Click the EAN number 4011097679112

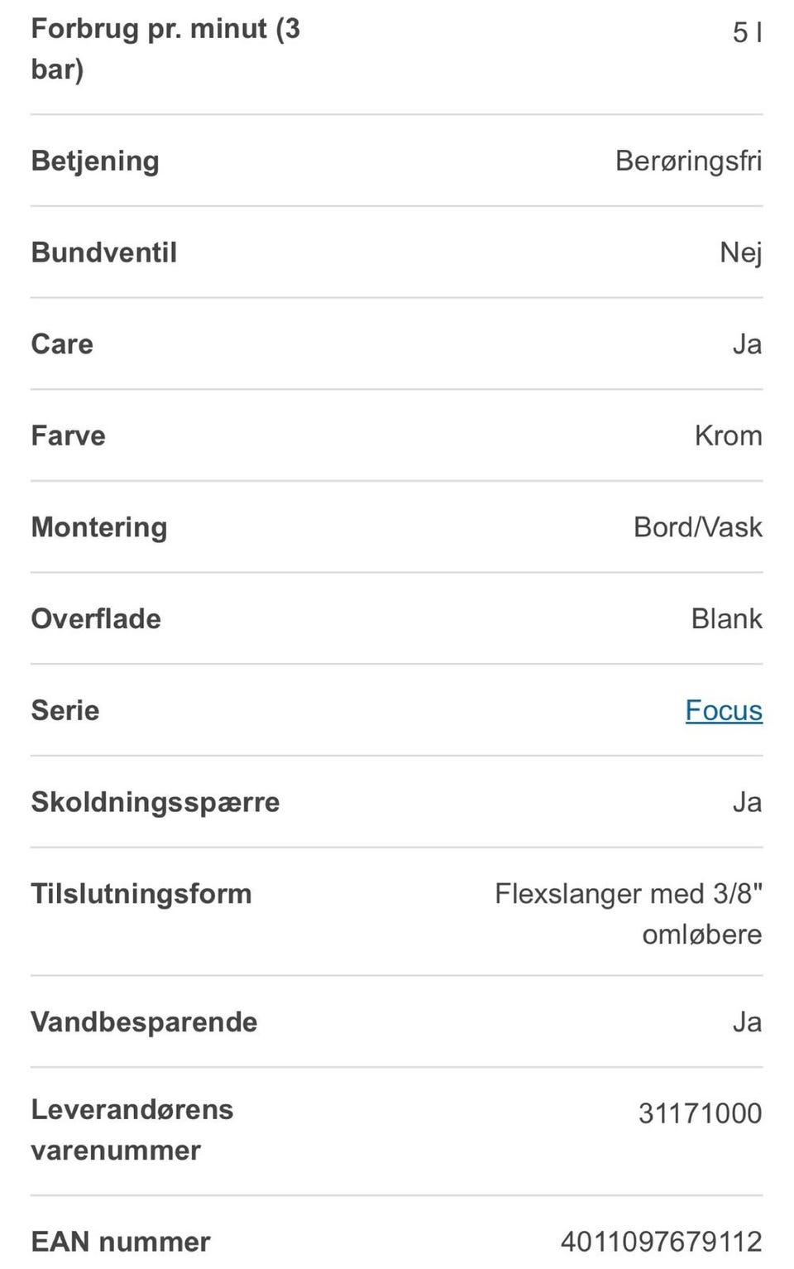(x=661, y=1241)
